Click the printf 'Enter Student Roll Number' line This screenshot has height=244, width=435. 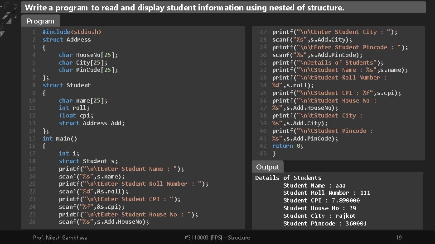[133, 184]
